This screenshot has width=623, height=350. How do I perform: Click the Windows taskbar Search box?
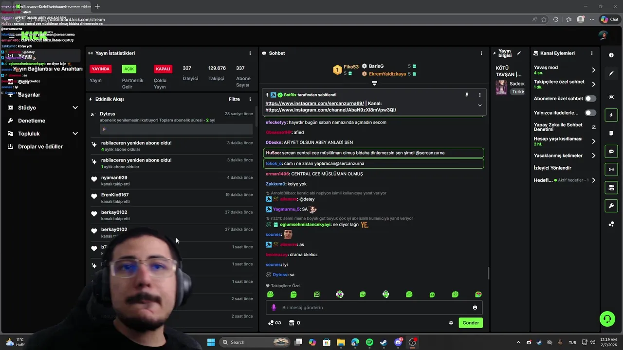click(x=254, y=342)
